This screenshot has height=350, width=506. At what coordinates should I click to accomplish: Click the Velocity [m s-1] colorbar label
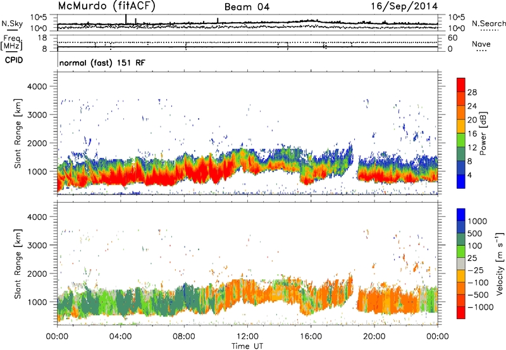coord(500,263)
